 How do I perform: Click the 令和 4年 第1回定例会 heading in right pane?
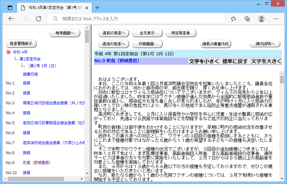(134, 54)
